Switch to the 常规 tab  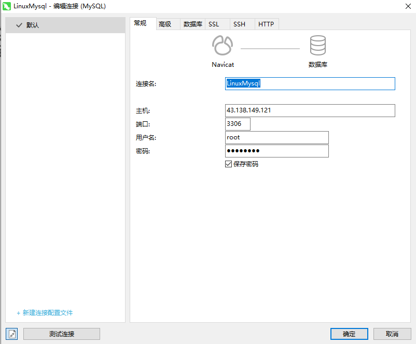(x=143, y=24)
